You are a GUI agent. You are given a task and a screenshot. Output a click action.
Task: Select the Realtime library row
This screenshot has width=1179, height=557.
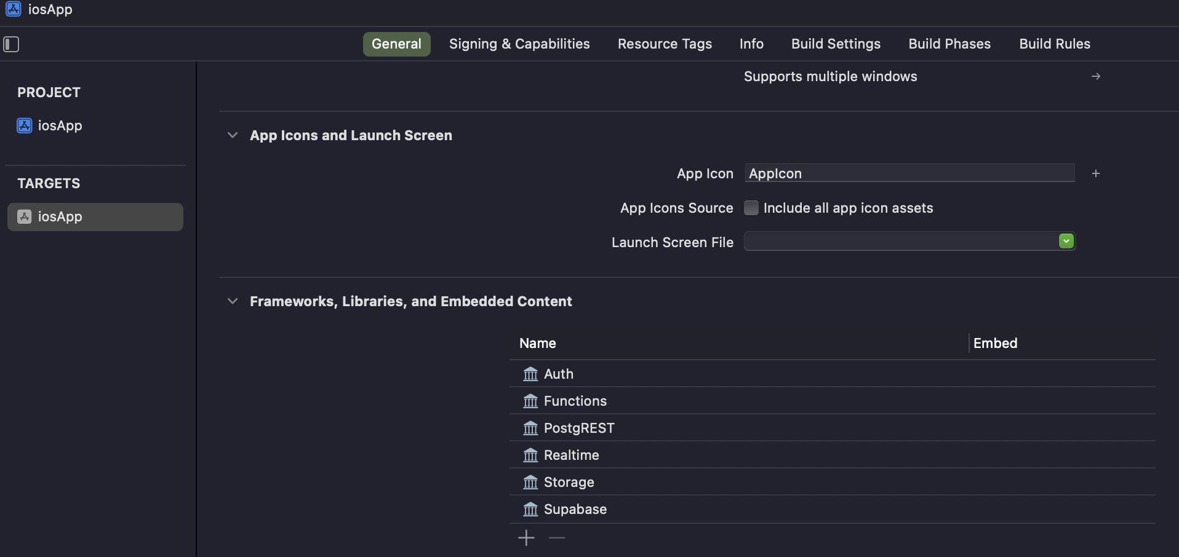833,455
